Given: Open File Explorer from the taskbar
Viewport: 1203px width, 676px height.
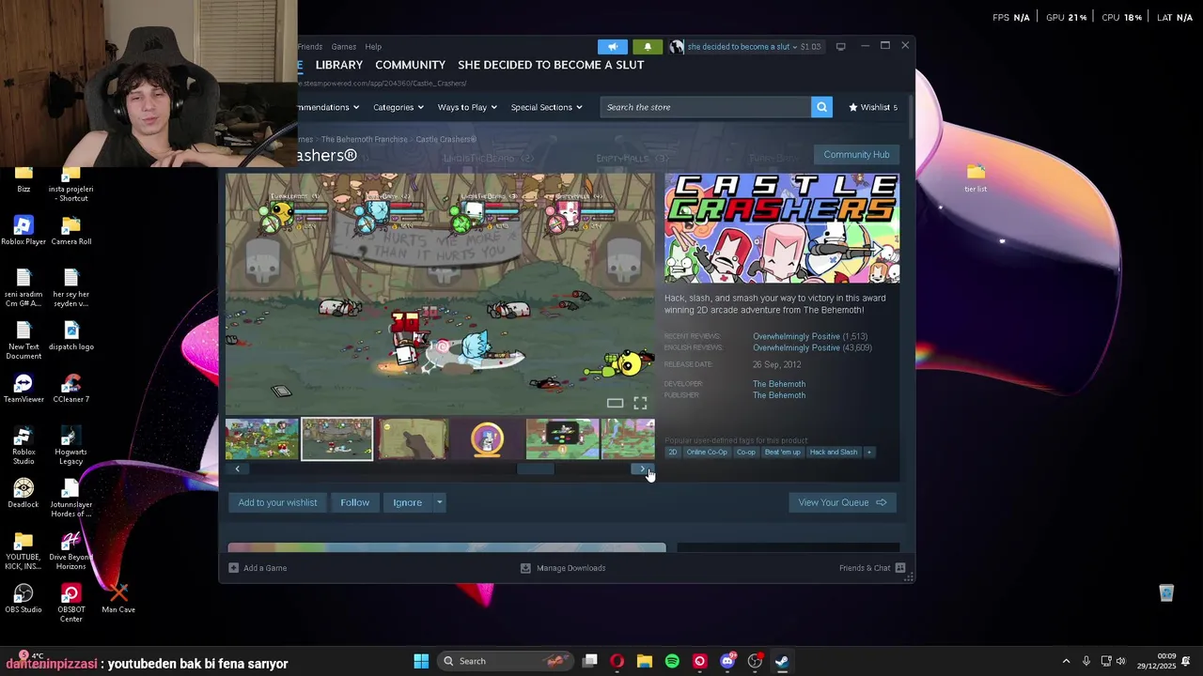Looking at the screenshot, I should [645, 661].
